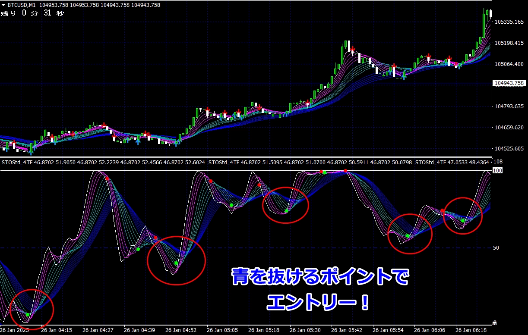Click the 104525.605 price scale label
Screen dimensions: 528x335
tap(509, 149)
